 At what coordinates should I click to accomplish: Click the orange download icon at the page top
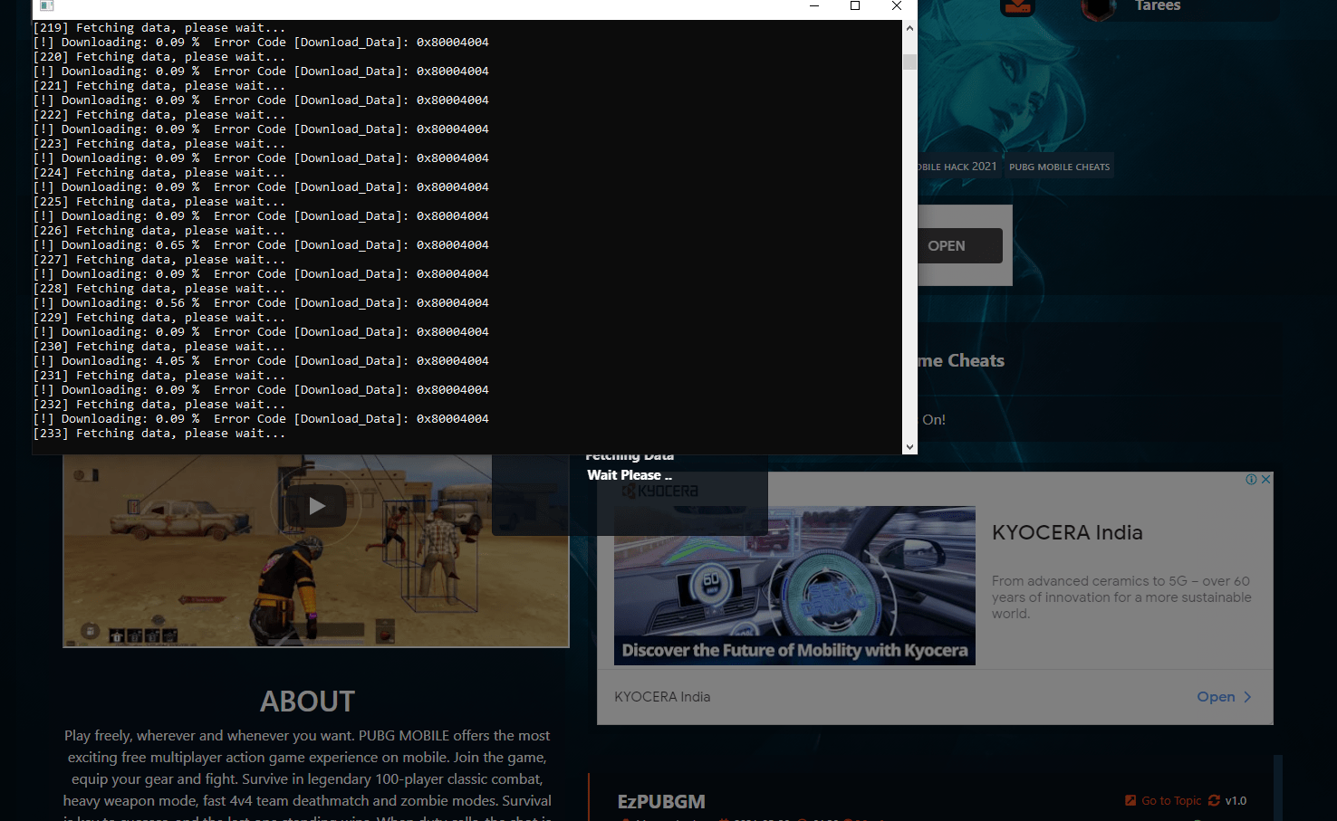click(1017, 7)
